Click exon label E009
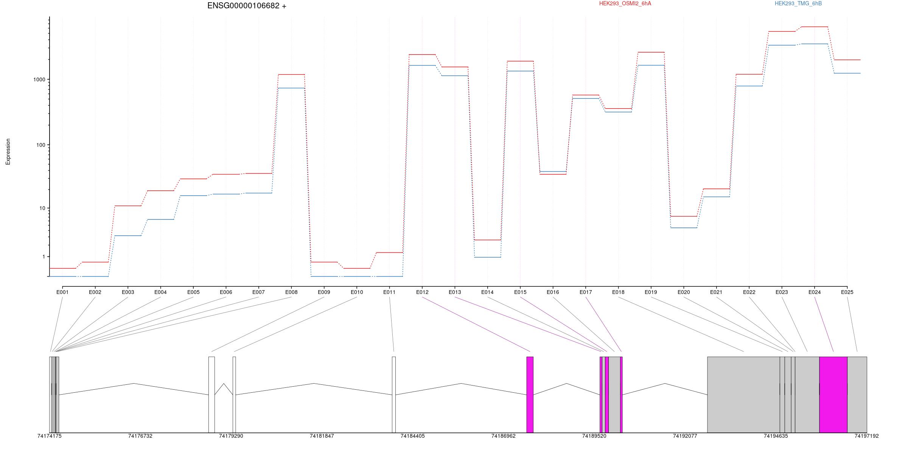Image resolution: width=908 pixels, height=454 pixels. pyautogui.click(x=324, y=292)
